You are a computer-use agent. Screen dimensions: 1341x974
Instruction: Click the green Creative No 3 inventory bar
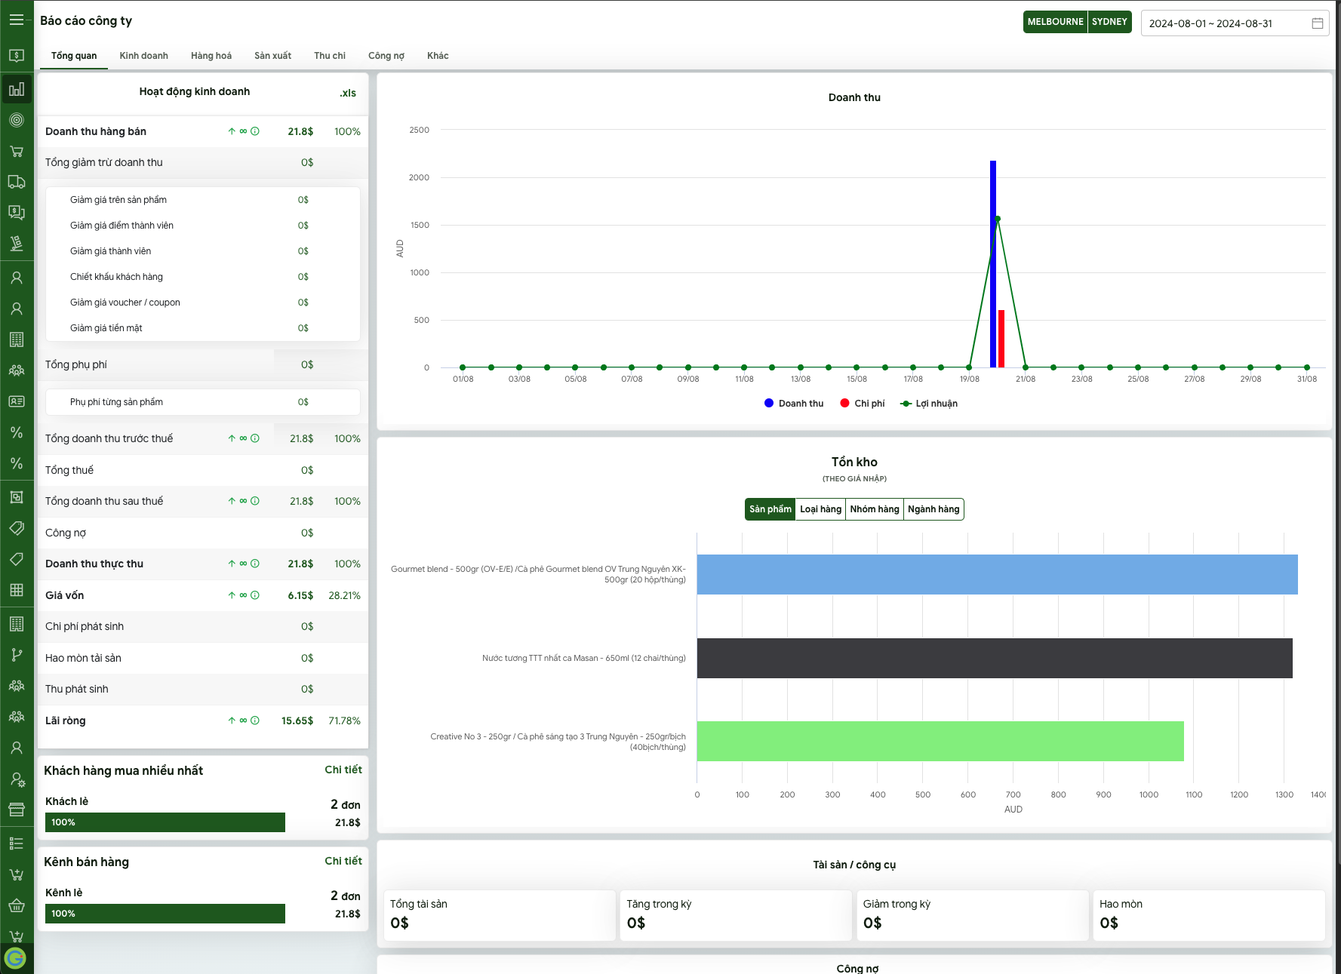click(x=940, y=742)
